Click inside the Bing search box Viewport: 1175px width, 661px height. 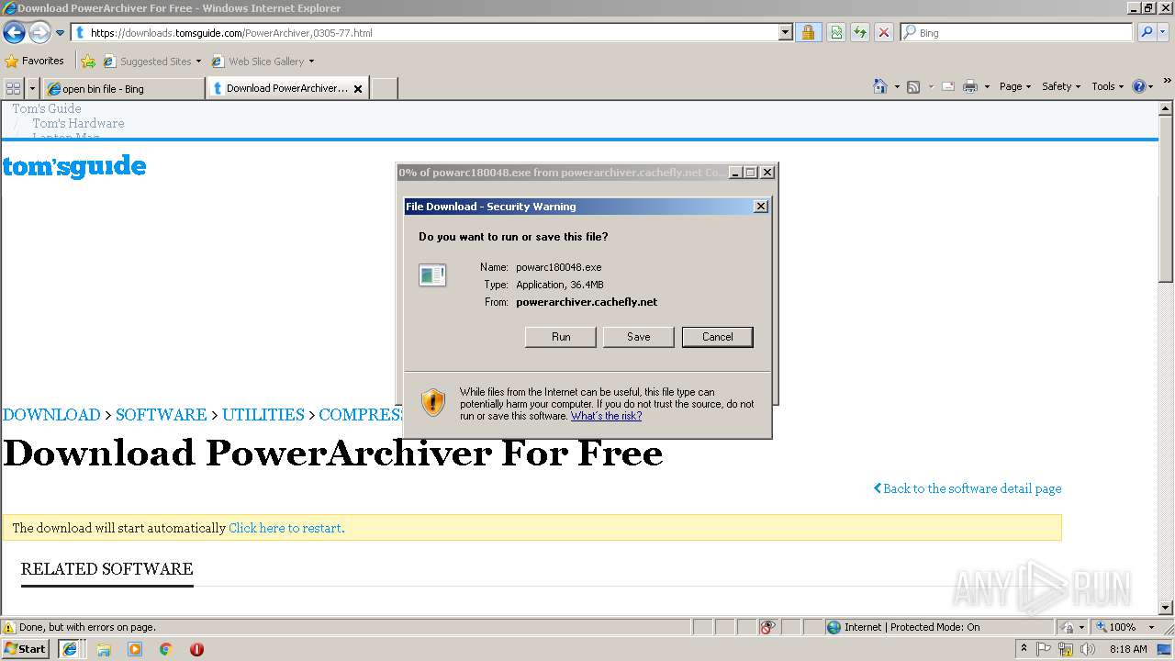(1016, 32)
